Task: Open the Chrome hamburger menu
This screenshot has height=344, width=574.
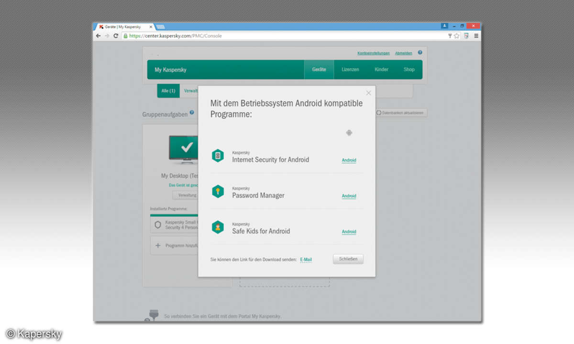Action: coord(476,36)
